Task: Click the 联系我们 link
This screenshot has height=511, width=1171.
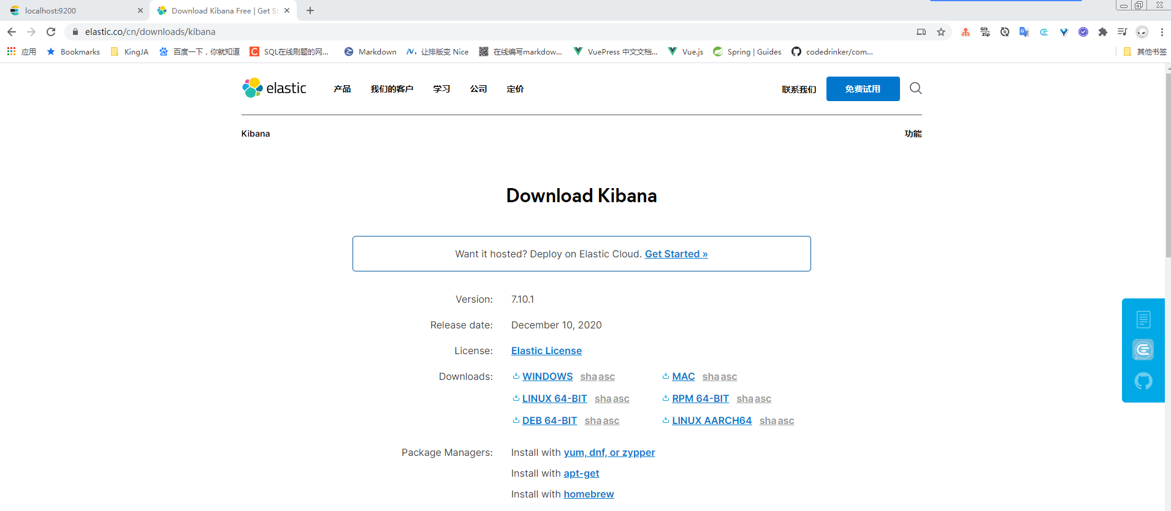Action: pyautogui.click(x=799, y=89)
